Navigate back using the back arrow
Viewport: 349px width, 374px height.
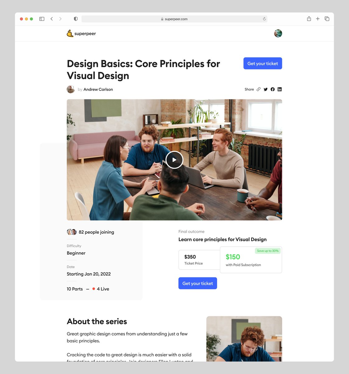(x=52, y=19)
